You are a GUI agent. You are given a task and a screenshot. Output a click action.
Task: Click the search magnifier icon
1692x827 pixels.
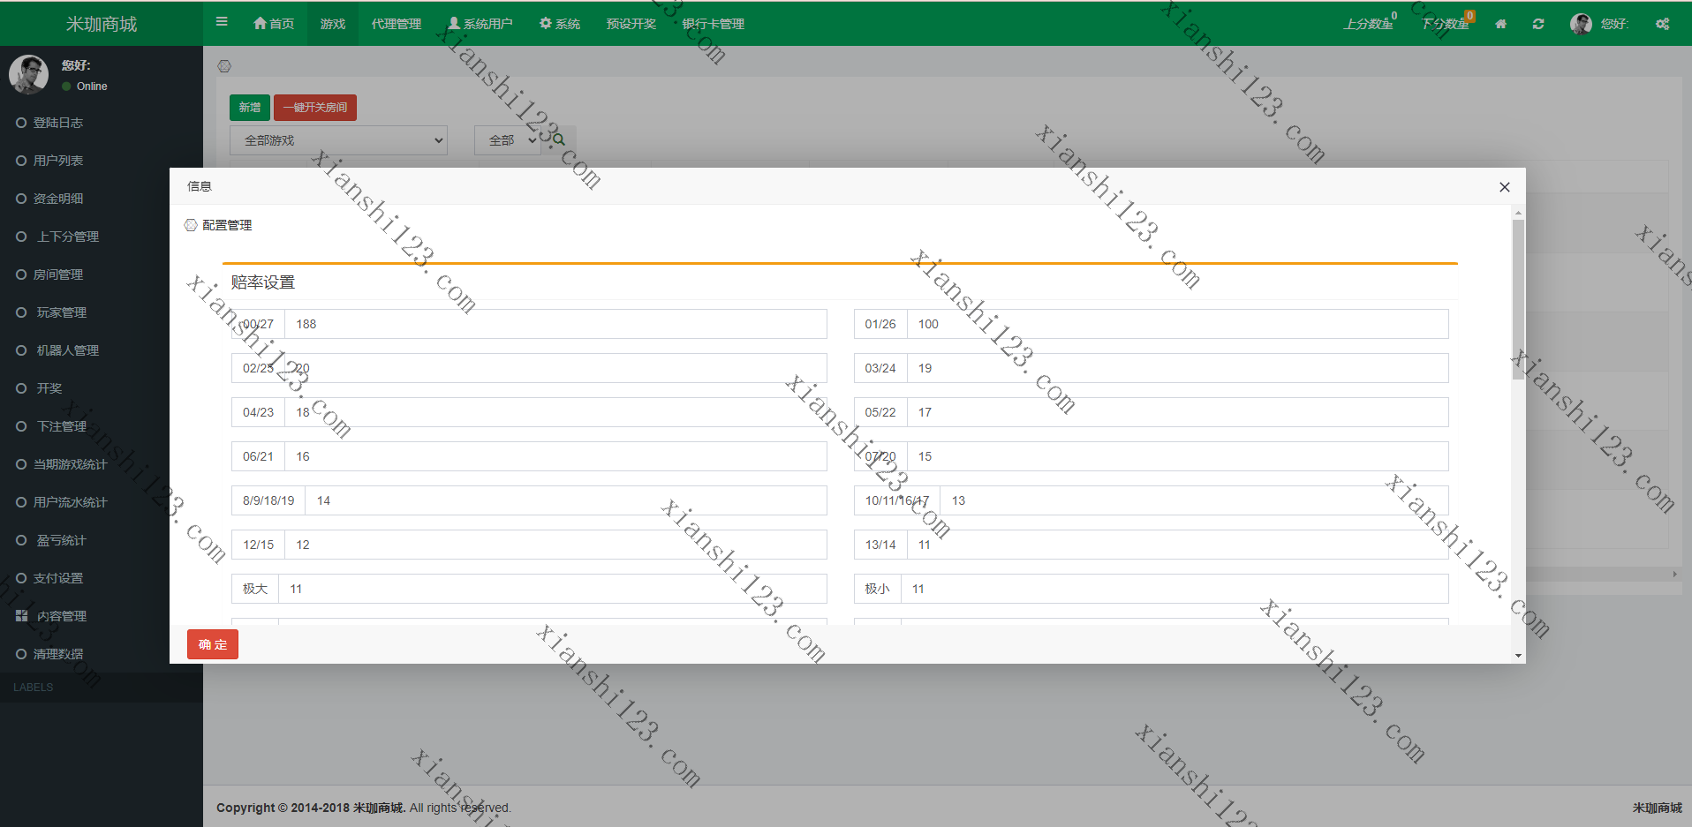pos(559,140)
